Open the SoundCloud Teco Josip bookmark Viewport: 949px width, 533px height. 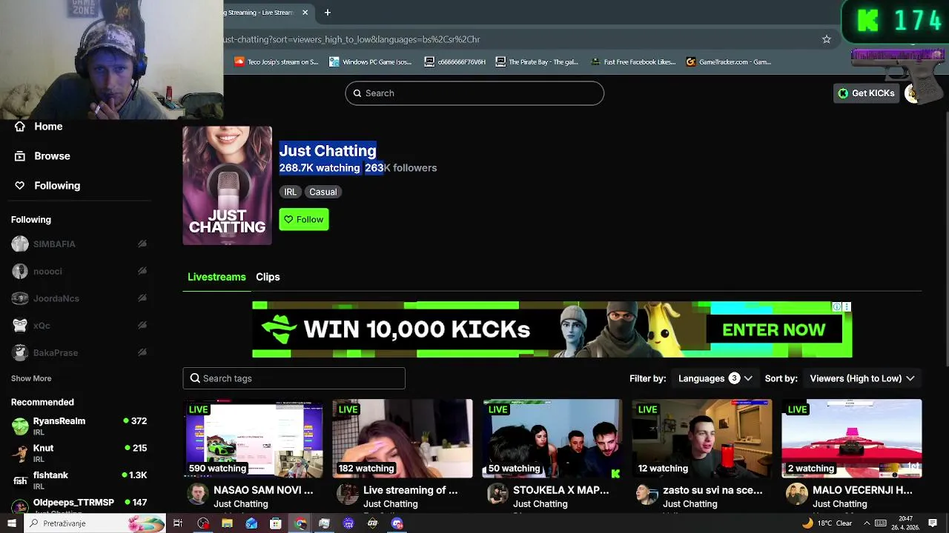(276, 62)
